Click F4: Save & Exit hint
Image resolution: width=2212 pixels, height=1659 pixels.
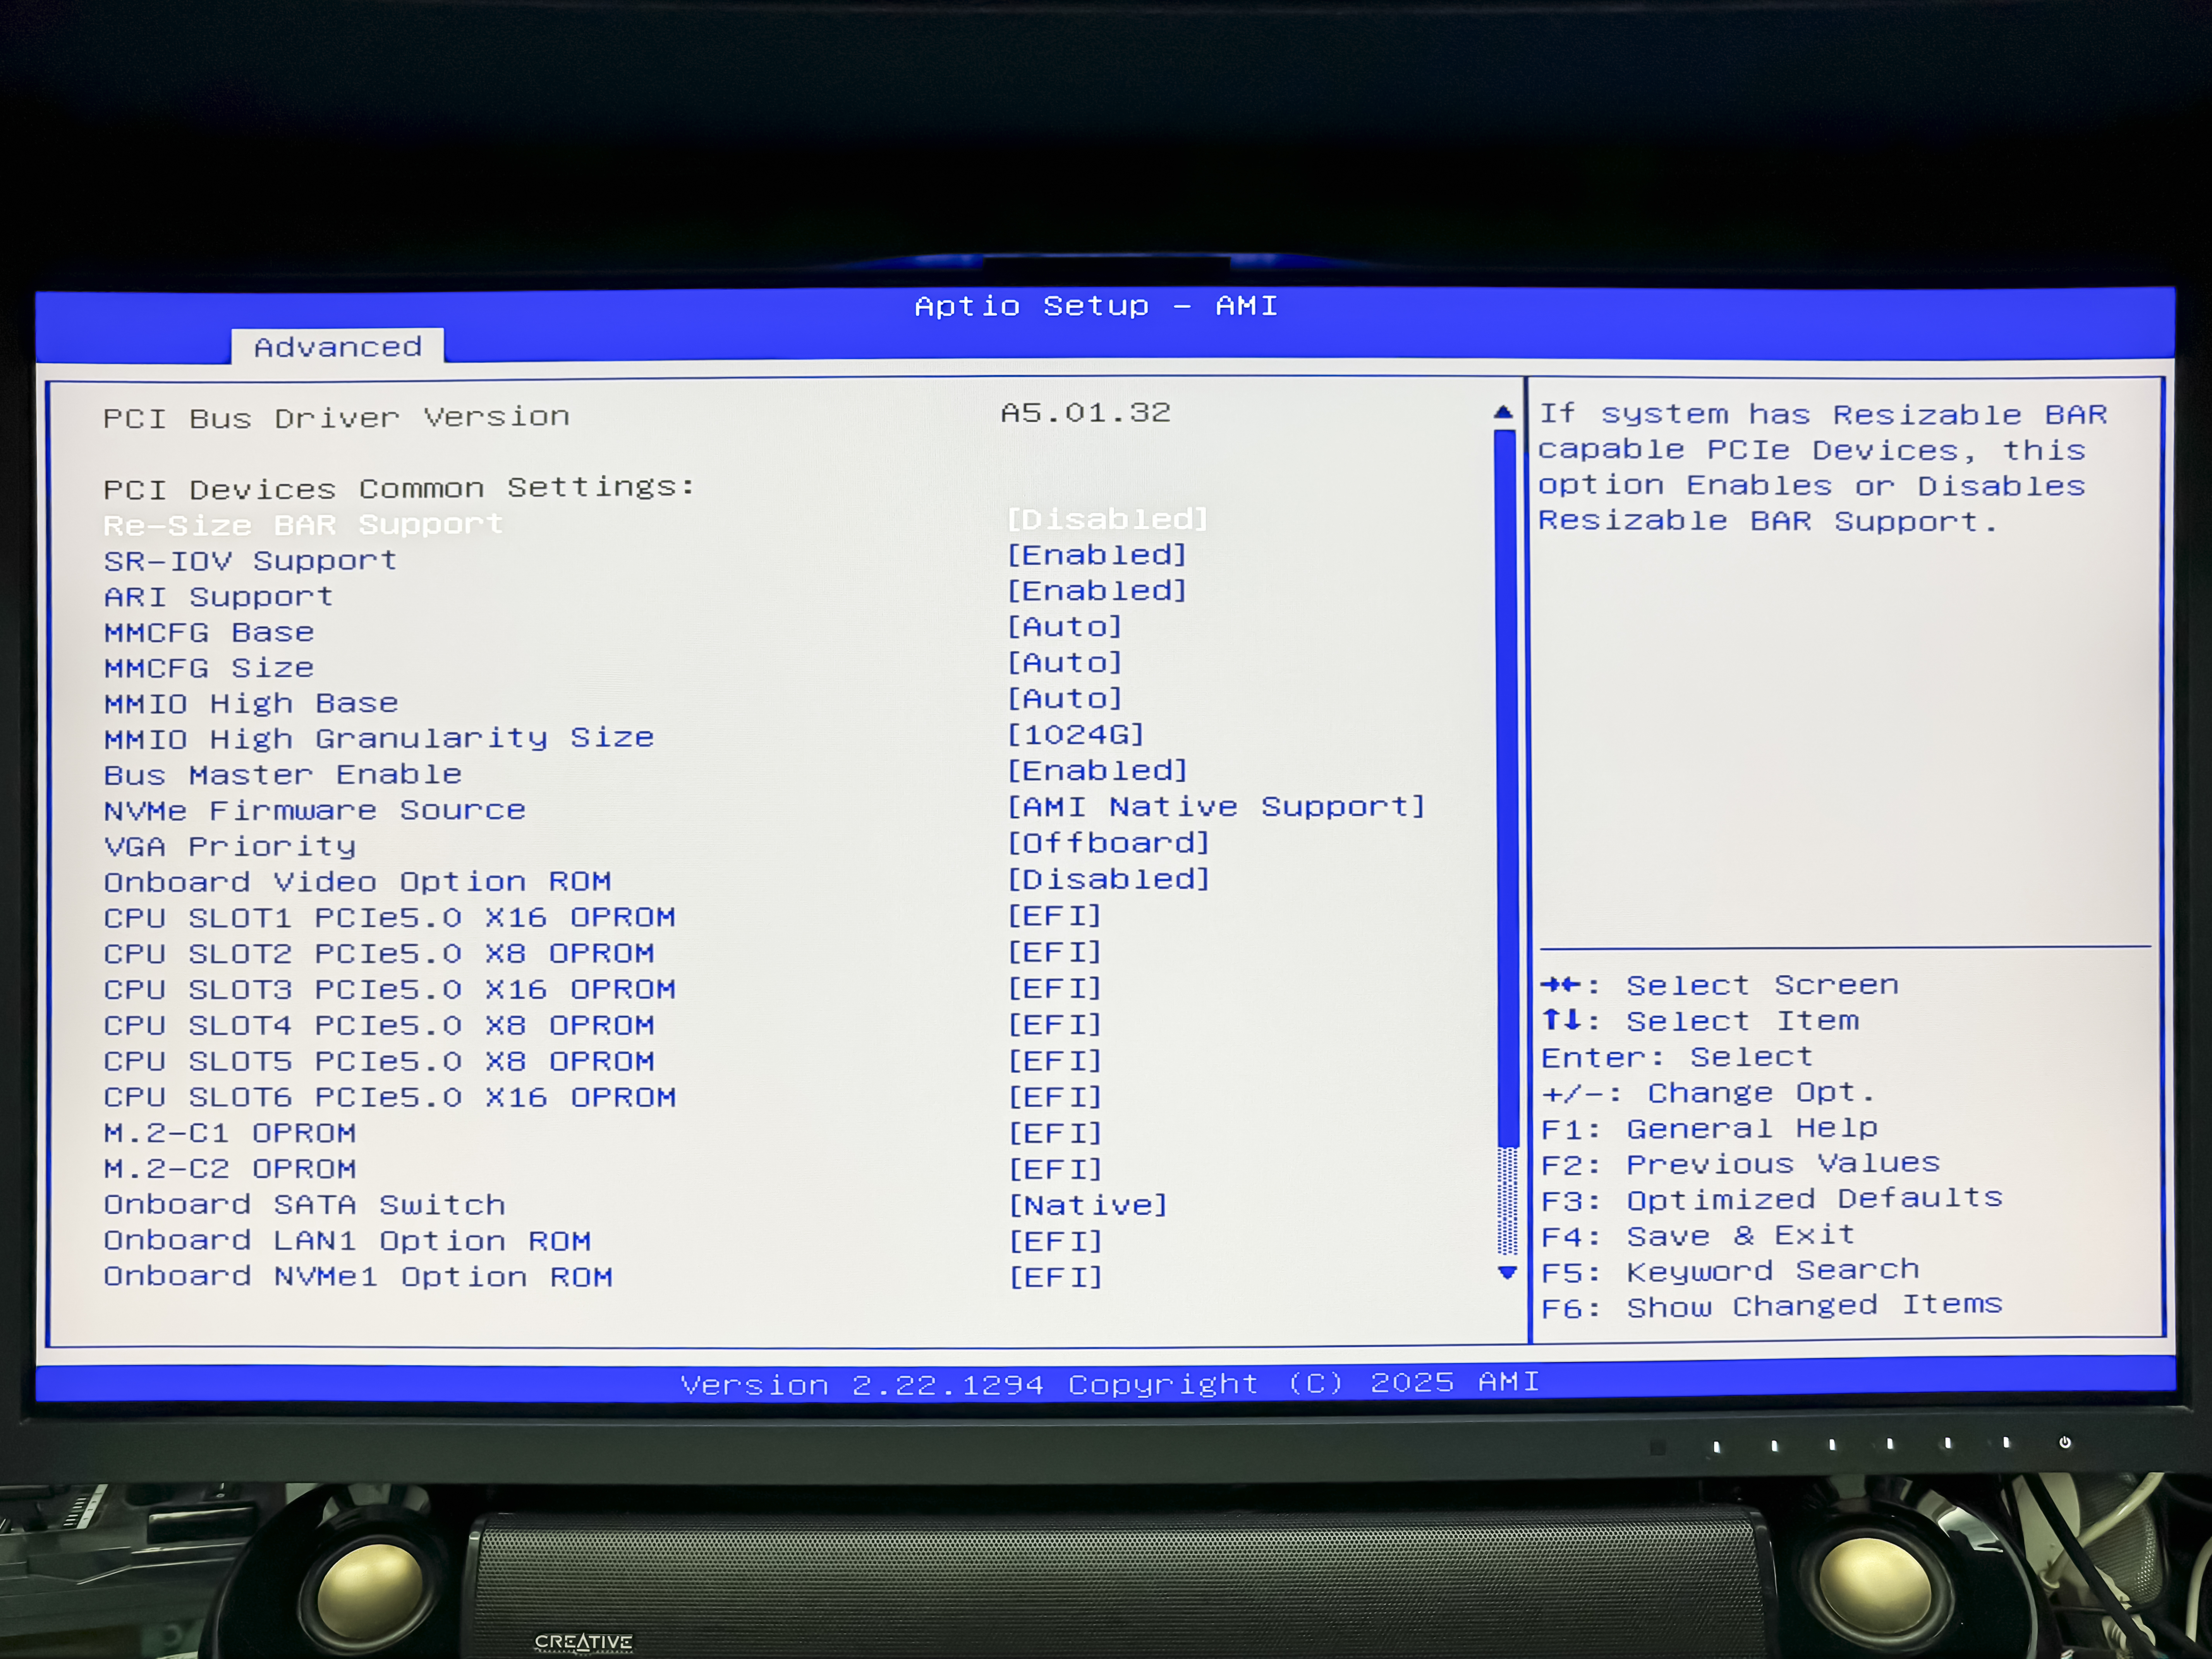[1698, 1237]
